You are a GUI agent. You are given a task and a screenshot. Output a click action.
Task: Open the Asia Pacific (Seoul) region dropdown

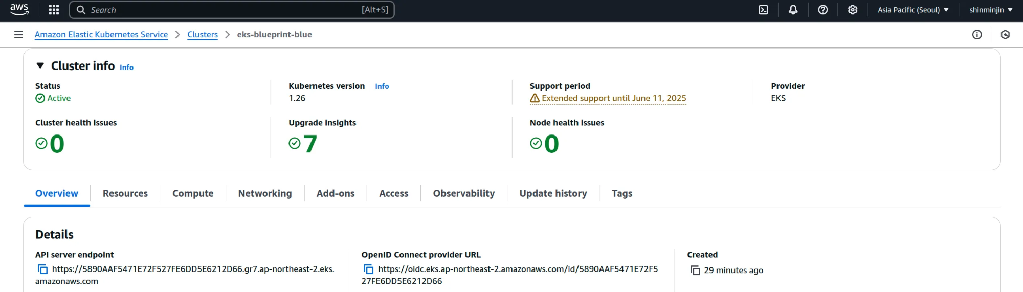point(913,10)
